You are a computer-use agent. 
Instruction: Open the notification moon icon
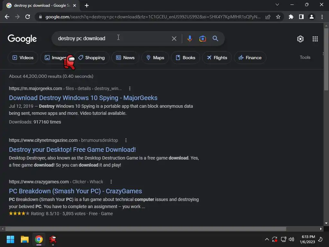(320, 239)
